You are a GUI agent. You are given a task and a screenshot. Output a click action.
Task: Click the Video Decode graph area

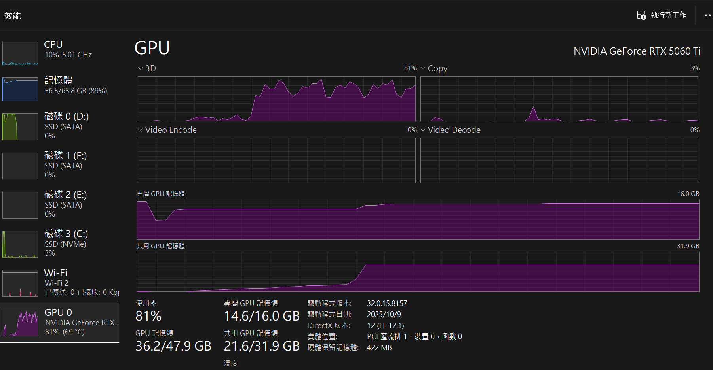click(x=559, y=160)
